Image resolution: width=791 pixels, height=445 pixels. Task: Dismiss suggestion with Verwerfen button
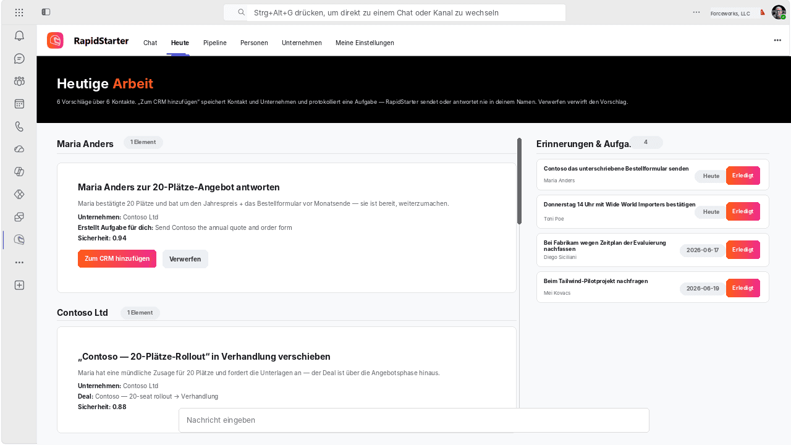[185, 259]
